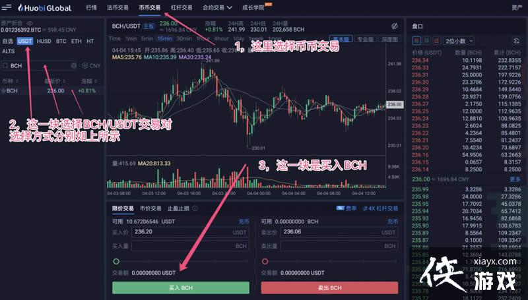
Task: Expand the 合约交易 menu dropdown
Action: pyautogui.click(x=217, y=7)
